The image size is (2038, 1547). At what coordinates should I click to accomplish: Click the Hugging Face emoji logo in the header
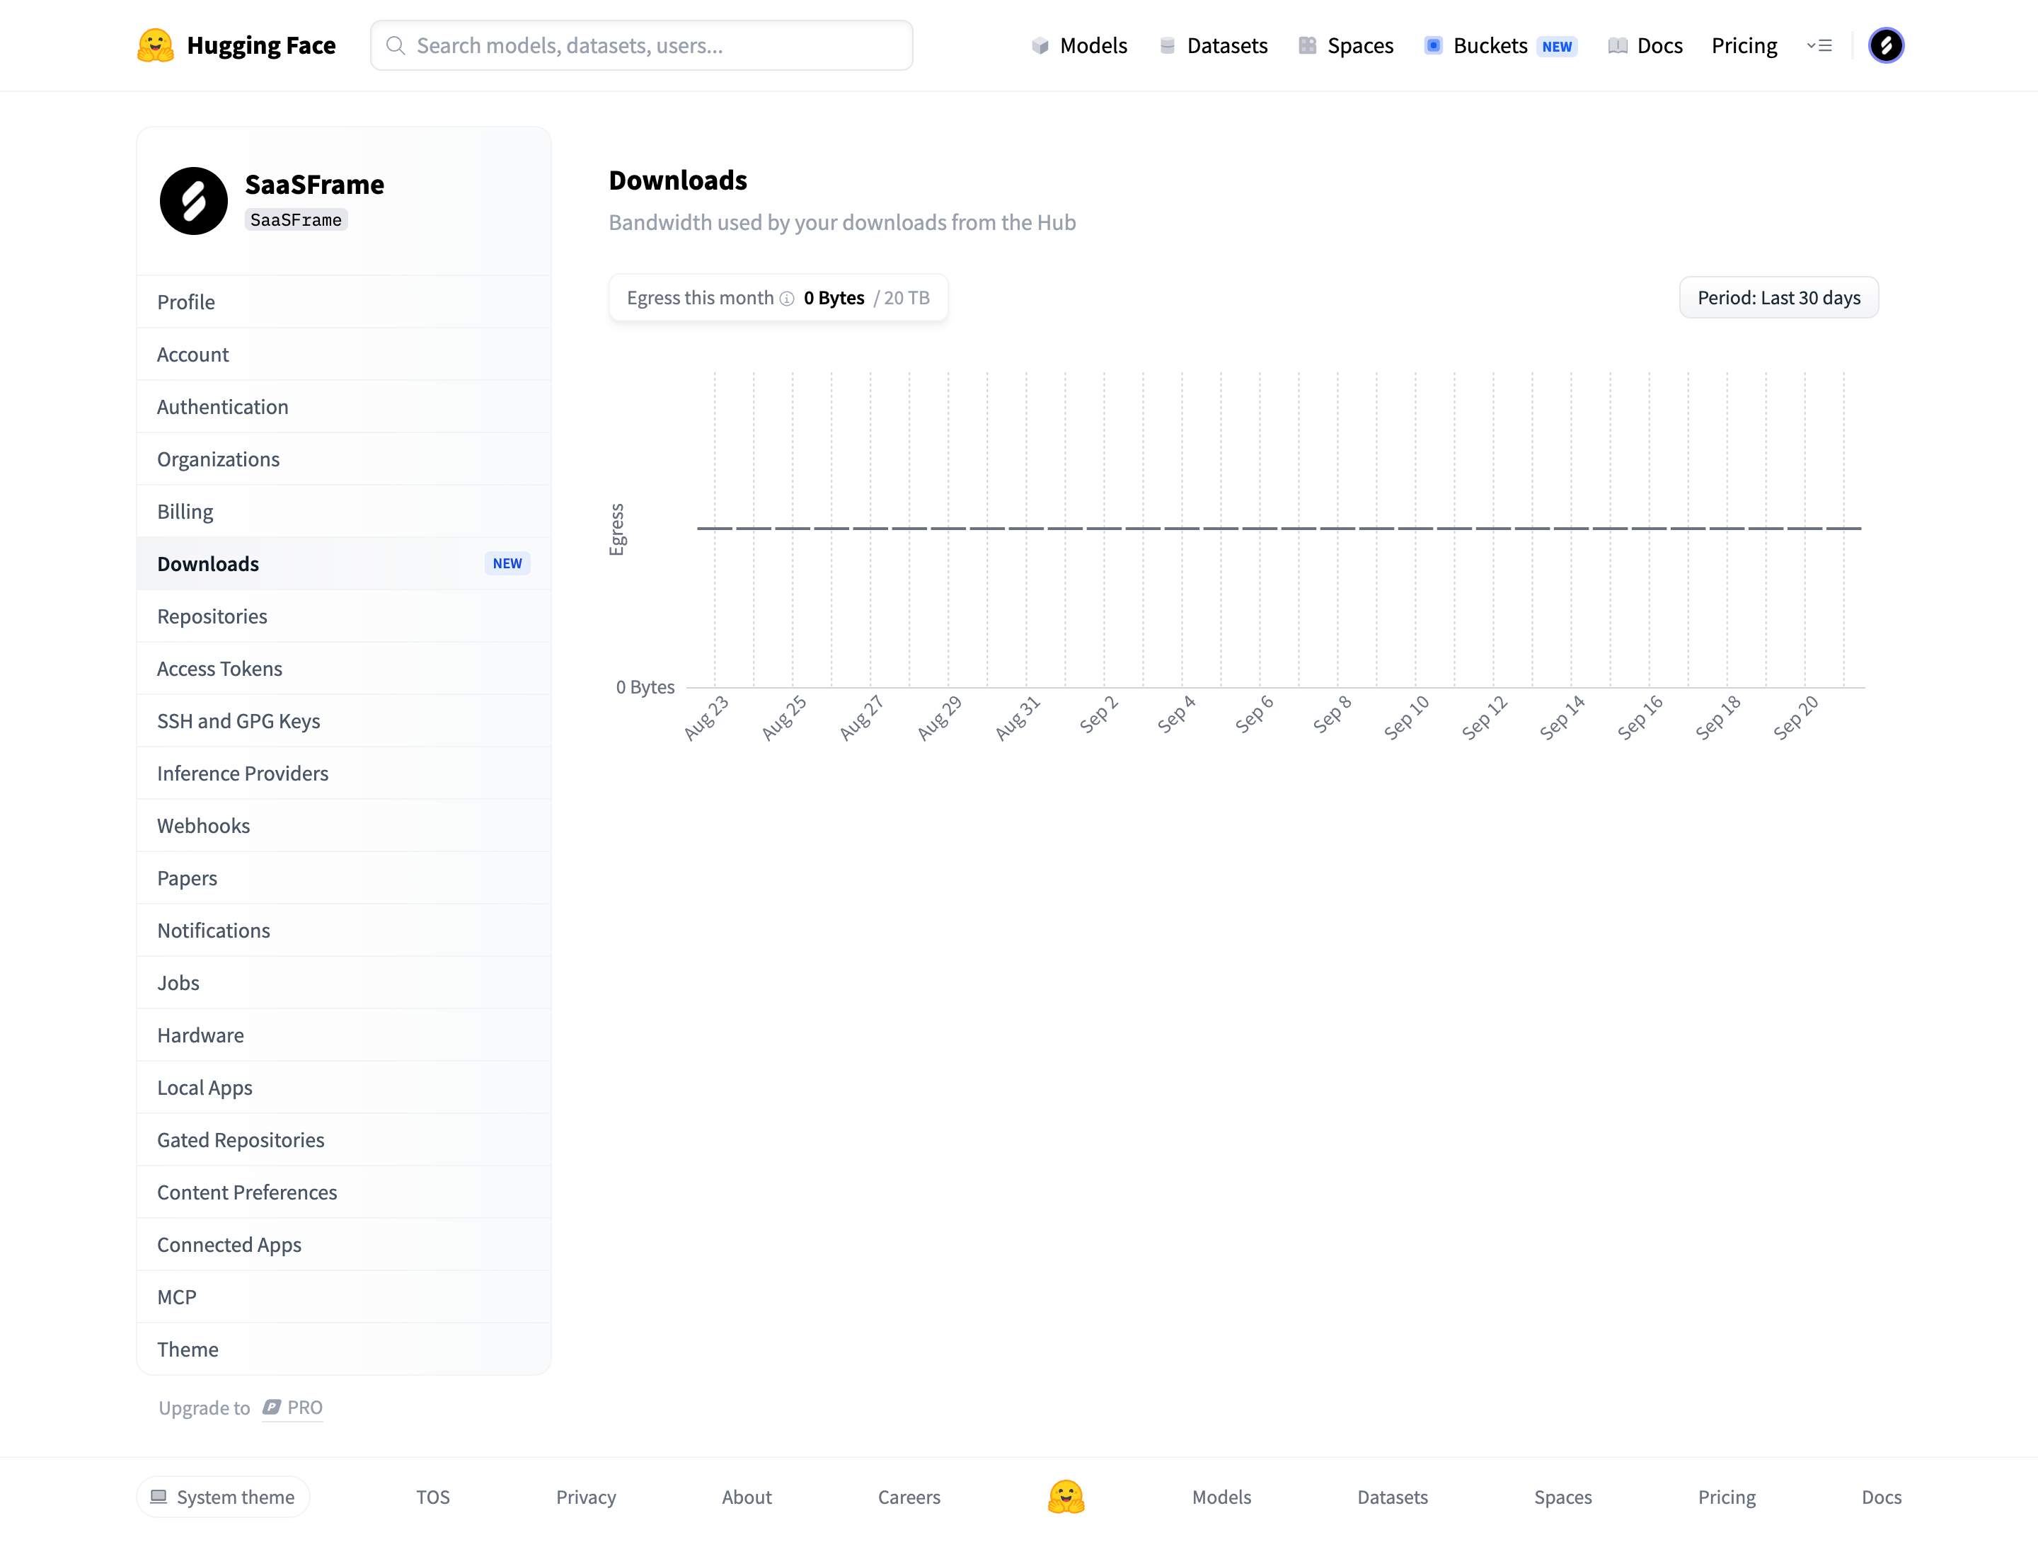(155, 45)
